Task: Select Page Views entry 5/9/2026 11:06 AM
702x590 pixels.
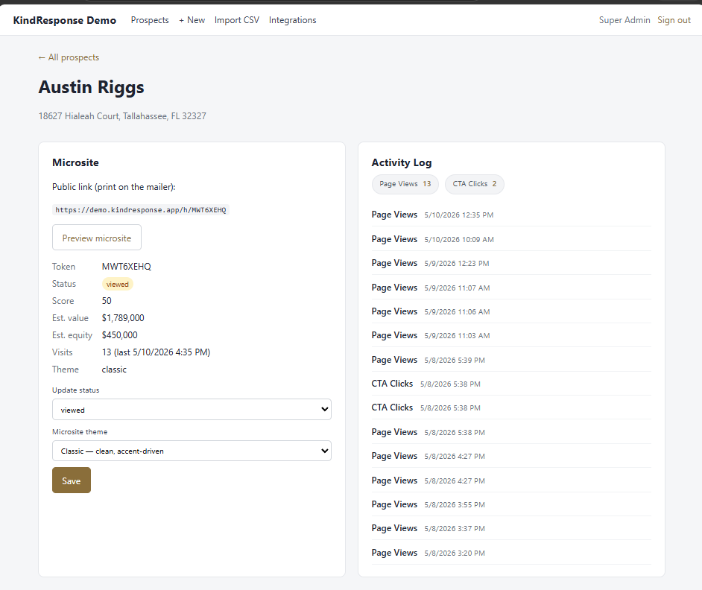Action: [x=510, y=311]
